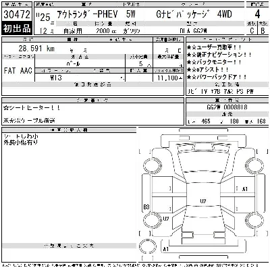The height and width of the screenshot is (270, 270).
Task: Click the アウトランダーPHEV model name
Action: 87,15
